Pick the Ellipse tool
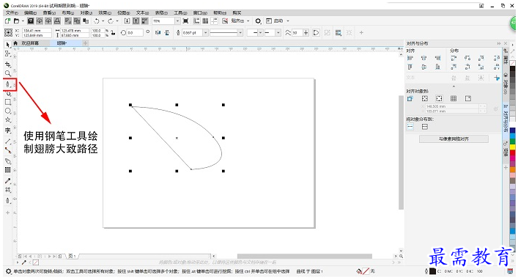The image size is (518, 280). tap(8, 111)
